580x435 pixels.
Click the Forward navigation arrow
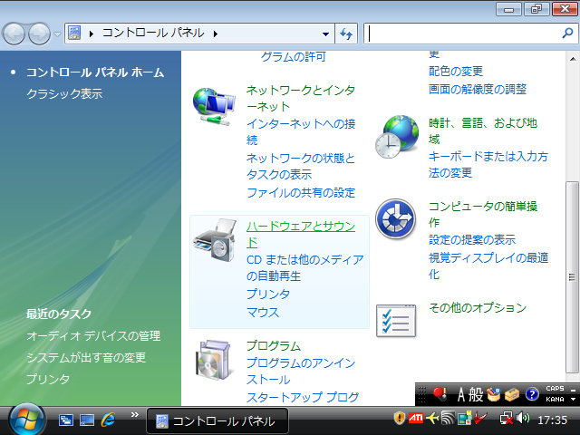point(40,34)
